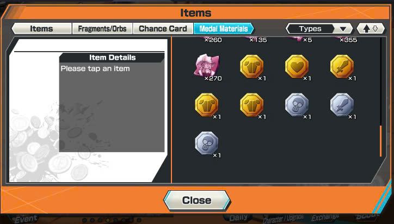The height and width of the screenshot is (224, 394).
Task: Switch to the Chance Card tab
Action: coord(163,29)
